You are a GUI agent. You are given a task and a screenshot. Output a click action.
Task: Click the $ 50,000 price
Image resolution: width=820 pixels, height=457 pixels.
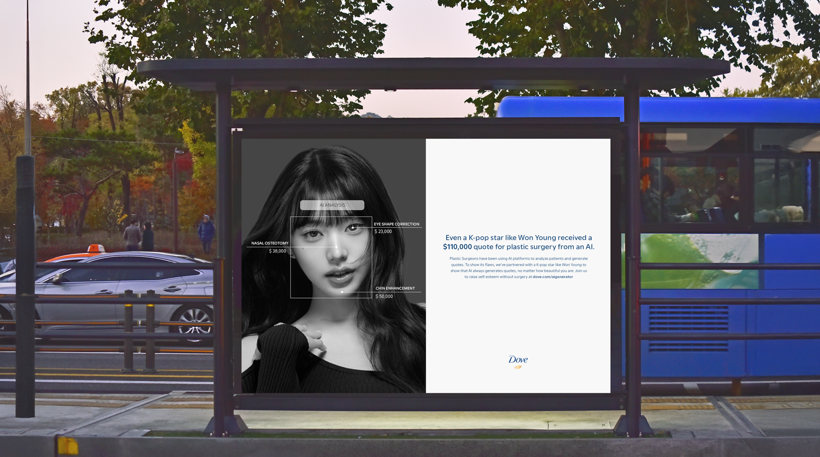[384, 296]
